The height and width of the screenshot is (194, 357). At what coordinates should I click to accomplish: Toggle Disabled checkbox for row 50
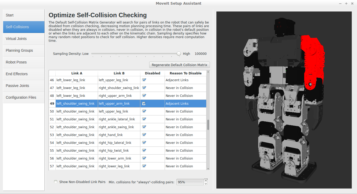click(x=144, y=111)
